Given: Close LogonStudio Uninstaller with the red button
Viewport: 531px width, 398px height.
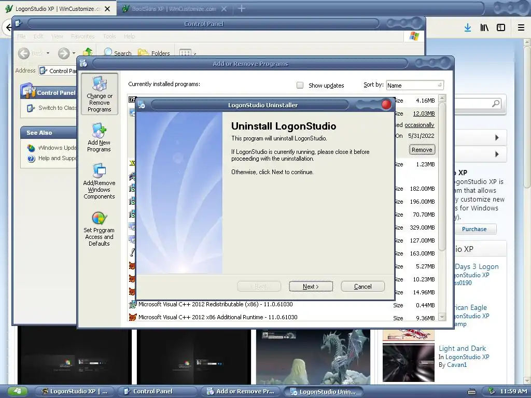Looking at the screenshot, I should click(x=386, y=105).
